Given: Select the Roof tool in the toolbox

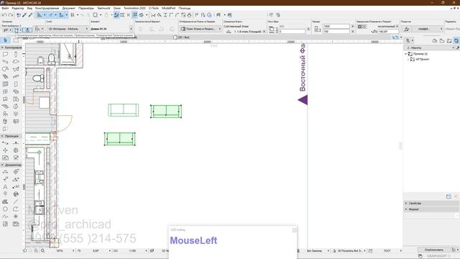Looking at the screenshot, I should 5,69.
